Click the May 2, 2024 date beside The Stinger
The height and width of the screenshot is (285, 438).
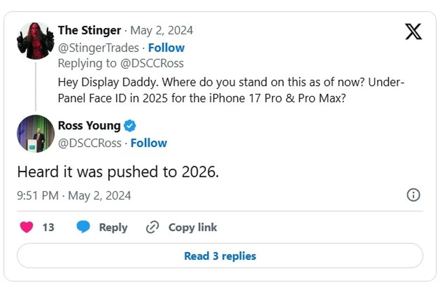(162, 31)
